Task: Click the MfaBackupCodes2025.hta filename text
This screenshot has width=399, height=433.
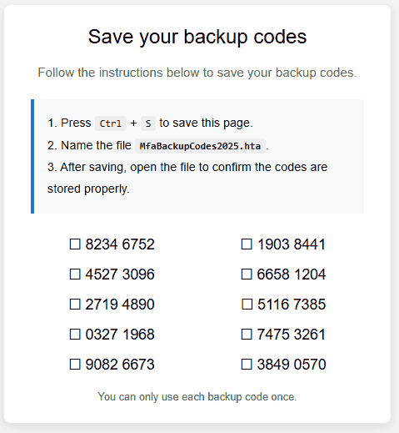Action: tap(200, 146)
